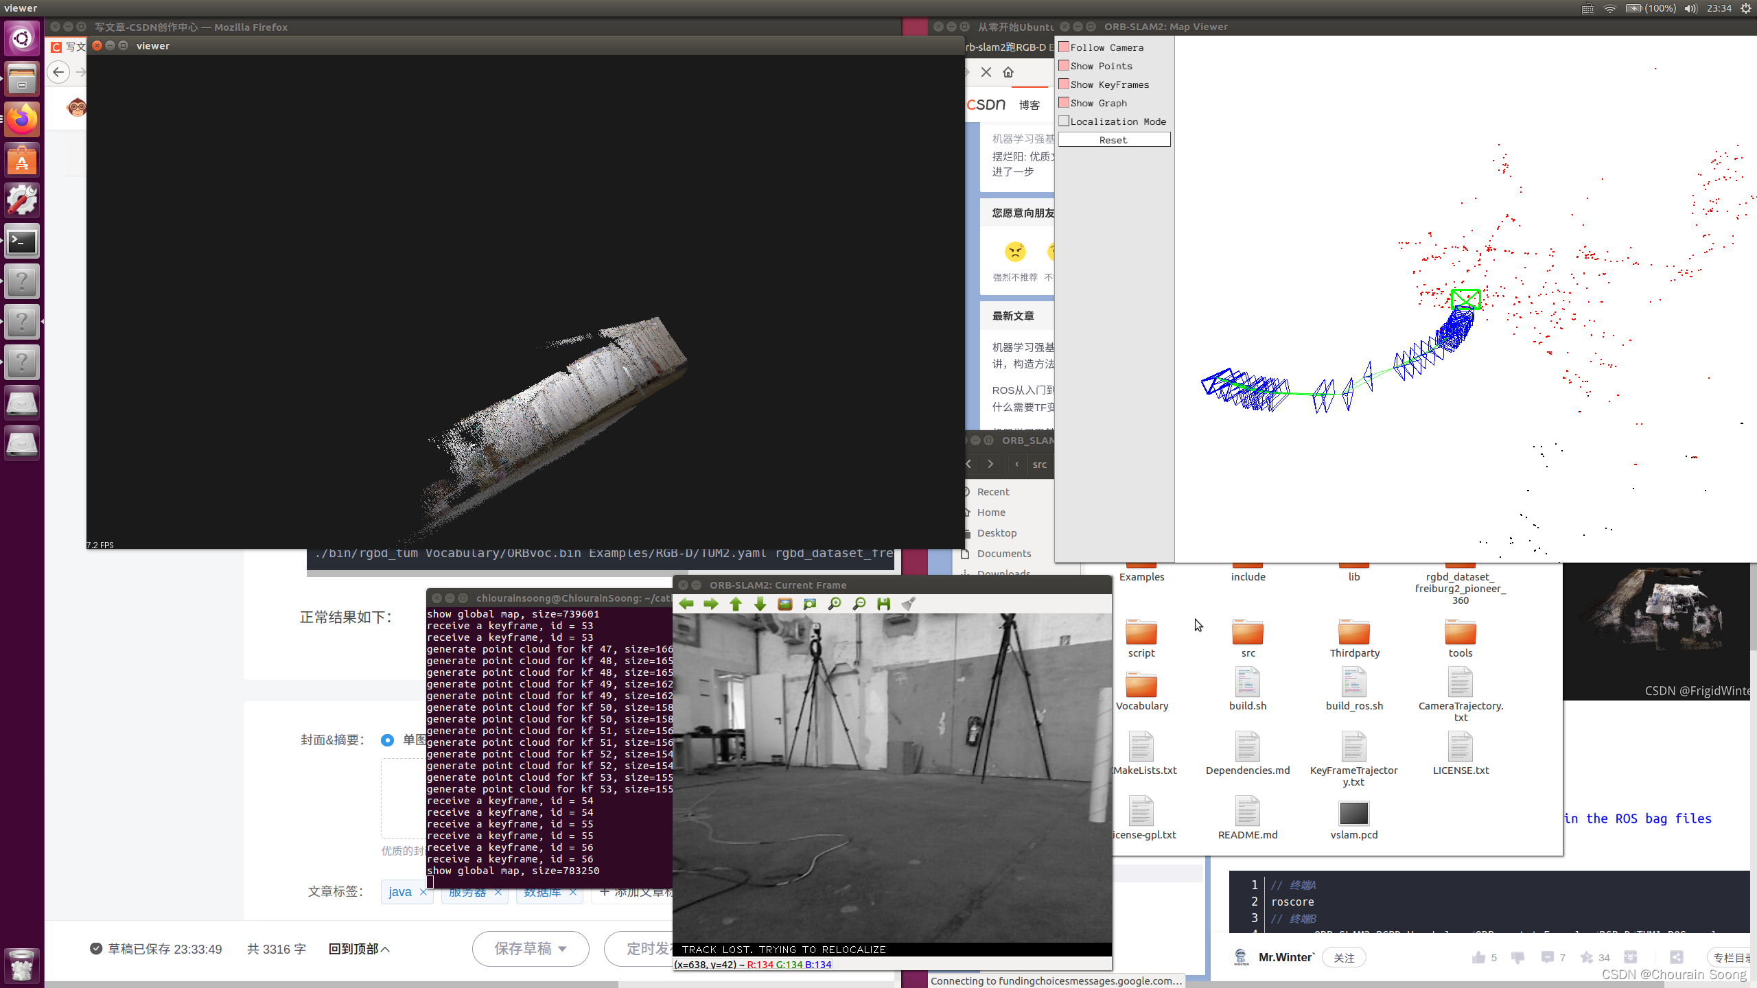Toggle Follow Camera in Map Viewer
This screenshot has width=1757, height=988.
coord(1064,47)
